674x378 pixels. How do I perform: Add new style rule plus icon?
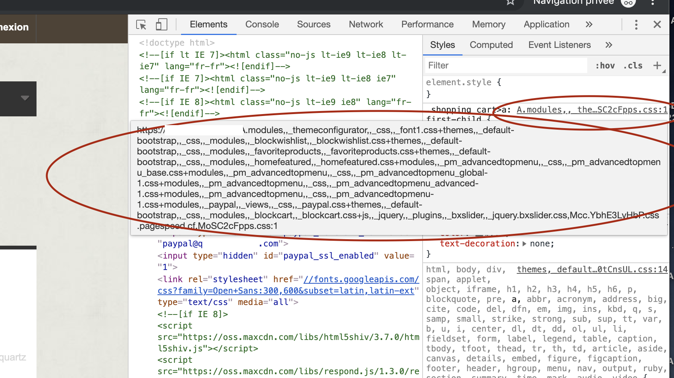coord(657,65)
